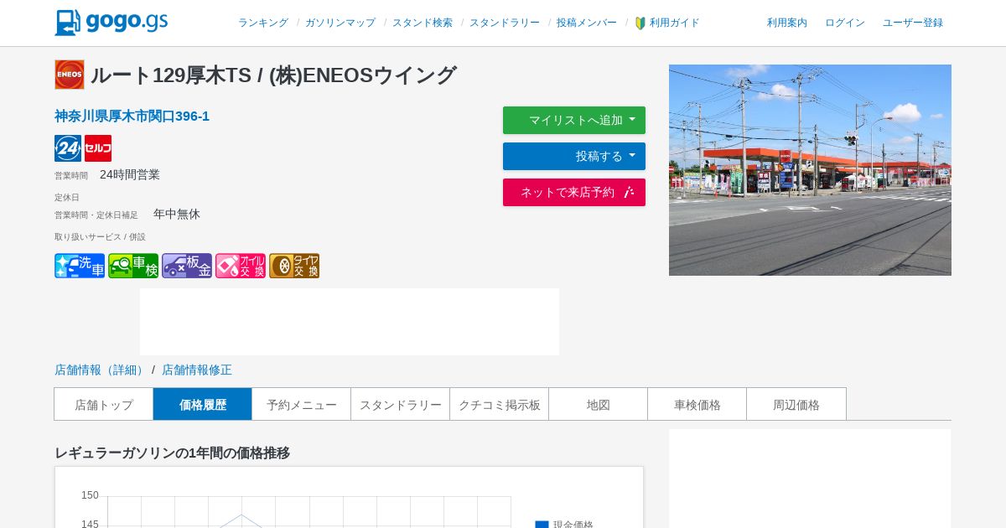Click the ユーザー登録 link
The image size is (1006, 528).
point(913,23)
